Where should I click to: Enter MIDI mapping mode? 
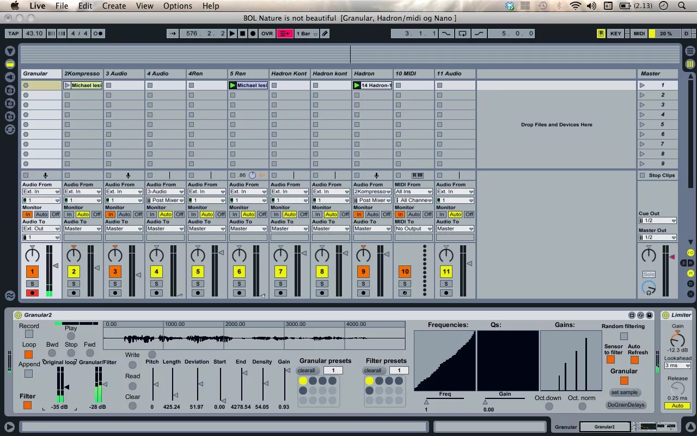tap(638, 33)
